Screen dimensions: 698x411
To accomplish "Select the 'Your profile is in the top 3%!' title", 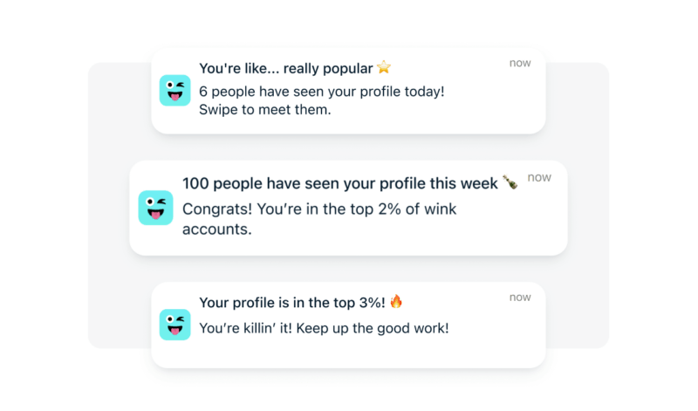I will tap(291, 303).
